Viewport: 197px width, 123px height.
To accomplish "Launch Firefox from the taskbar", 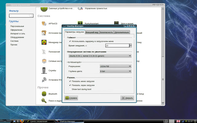I will pyautogui.click(x=22, y=121).
